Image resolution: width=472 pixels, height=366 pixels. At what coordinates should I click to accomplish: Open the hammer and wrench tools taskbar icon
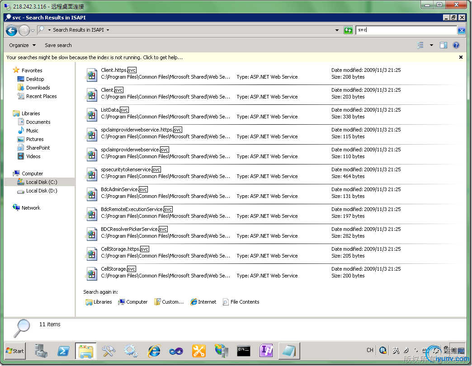pos(109,351)
